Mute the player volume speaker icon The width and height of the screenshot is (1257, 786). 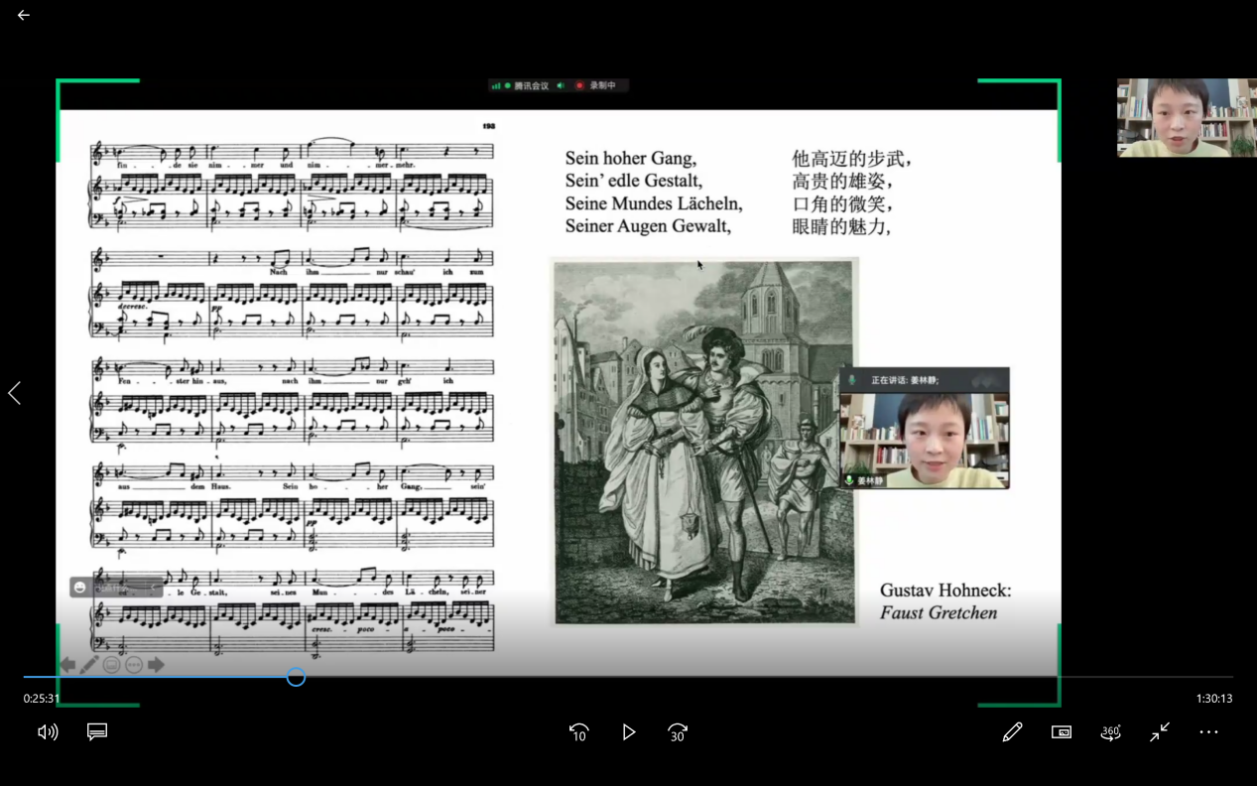48,732
